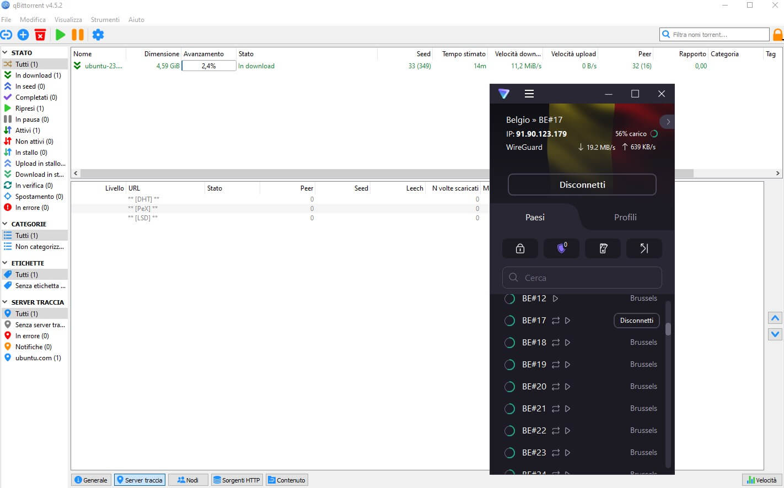Screen dimensions: 784x488
Task: Click the small Disconnetti button on BE#17
Action: point(637,321)
